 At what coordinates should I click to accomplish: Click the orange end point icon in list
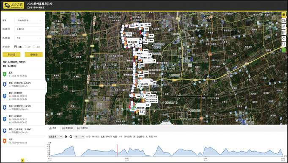(x=5, y=141)
